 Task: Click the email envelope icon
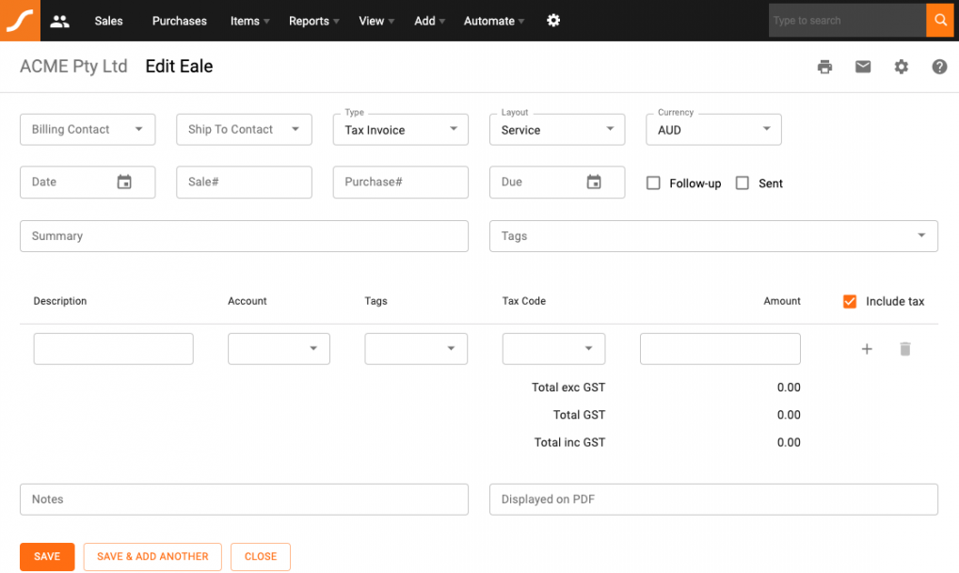863,67
